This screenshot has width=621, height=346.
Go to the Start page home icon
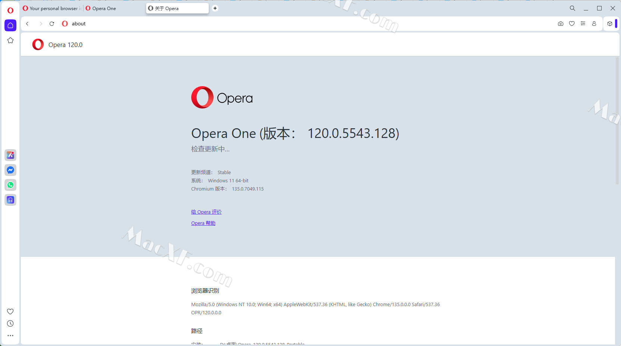[x=10, y=25]
